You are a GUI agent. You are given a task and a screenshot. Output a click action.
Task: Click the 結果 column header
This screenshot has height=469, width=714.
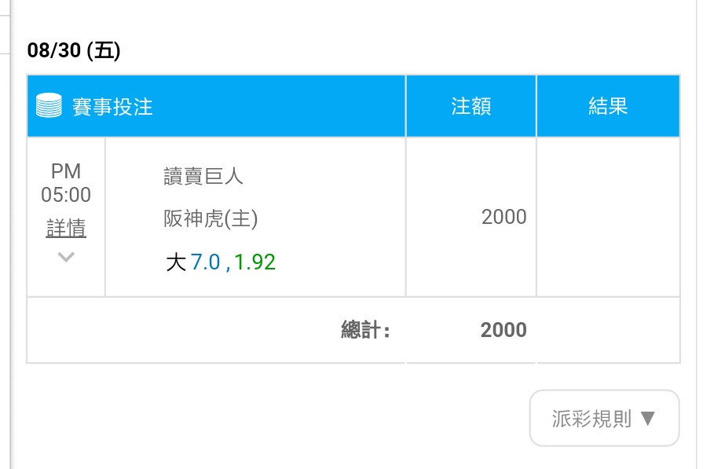[609, 106]
